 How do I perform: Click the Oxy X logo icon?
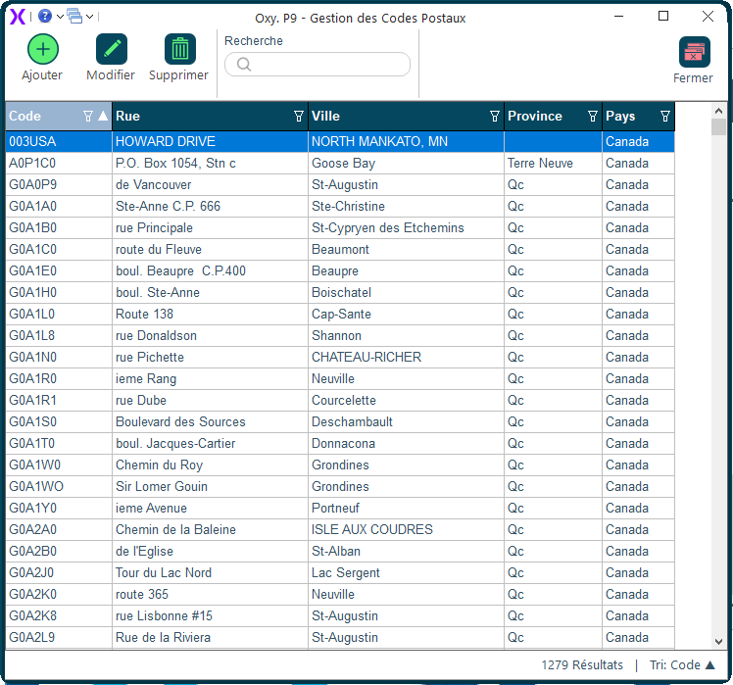coord(18,17)
